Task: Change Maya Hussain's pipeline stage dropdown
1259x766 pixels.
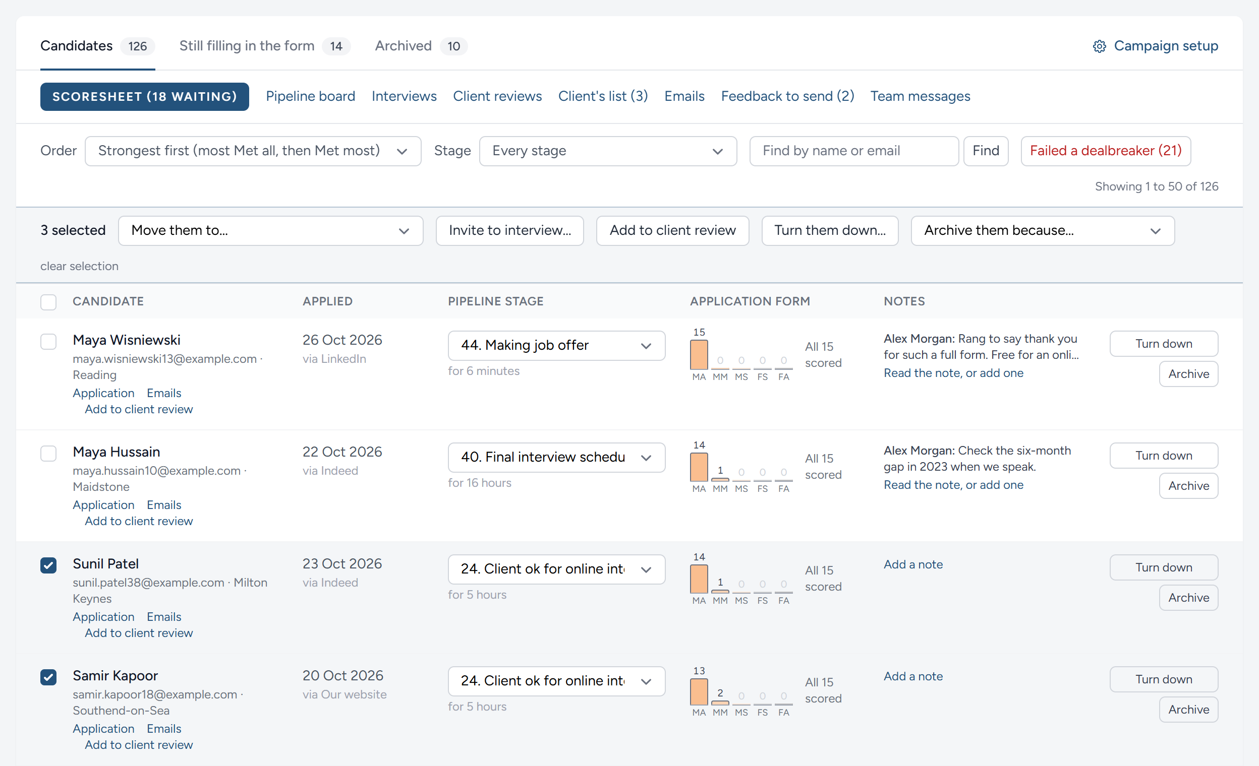Action: [x=556, y=457]
